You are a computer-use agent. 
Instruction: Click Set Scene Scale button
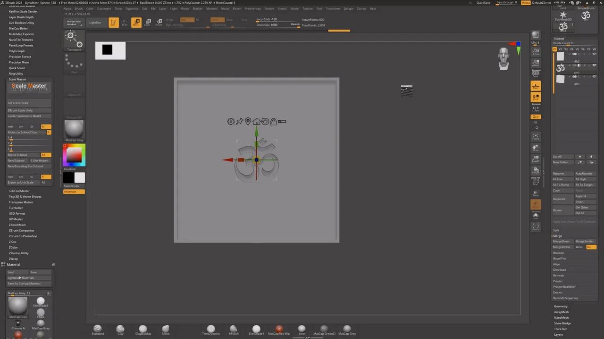29,103
